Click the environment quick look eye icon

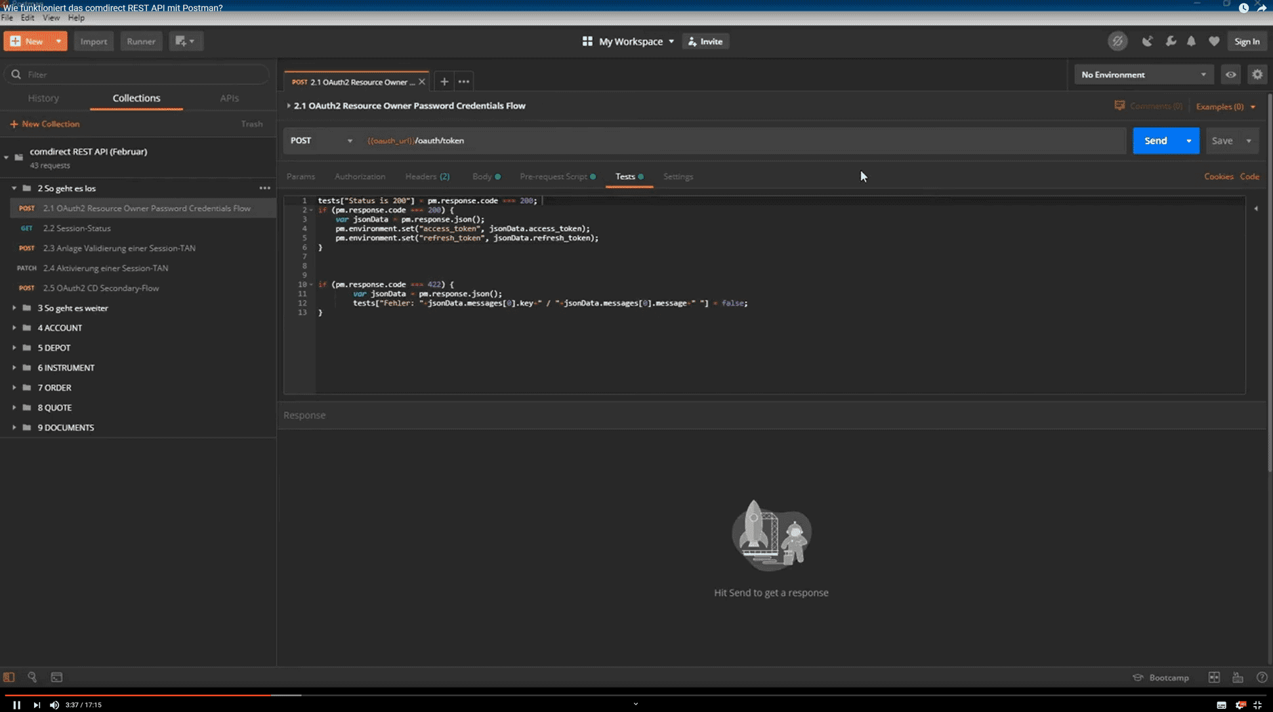[1231, 75]
